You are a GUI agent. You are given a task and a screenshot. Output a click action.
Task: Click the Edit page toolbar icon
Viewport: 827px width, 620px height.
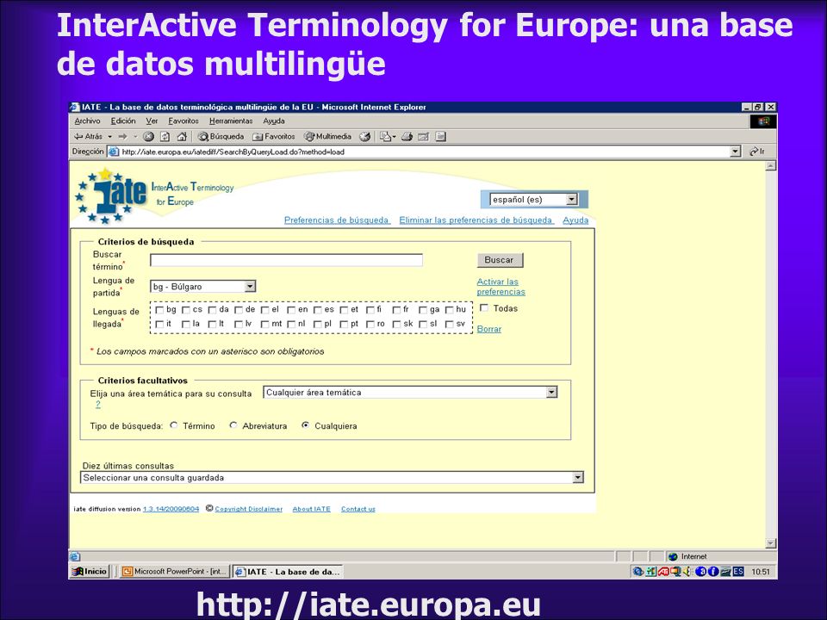(x=423, y=137)
